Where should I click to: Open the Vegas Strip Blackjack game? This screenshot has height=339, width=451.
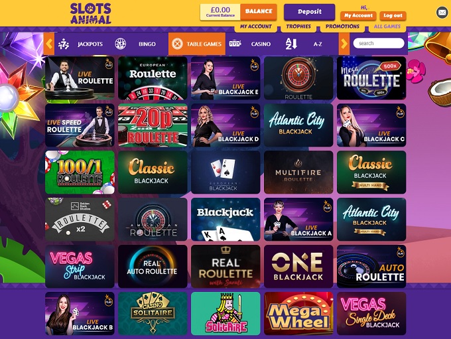(x=80, y=267)
